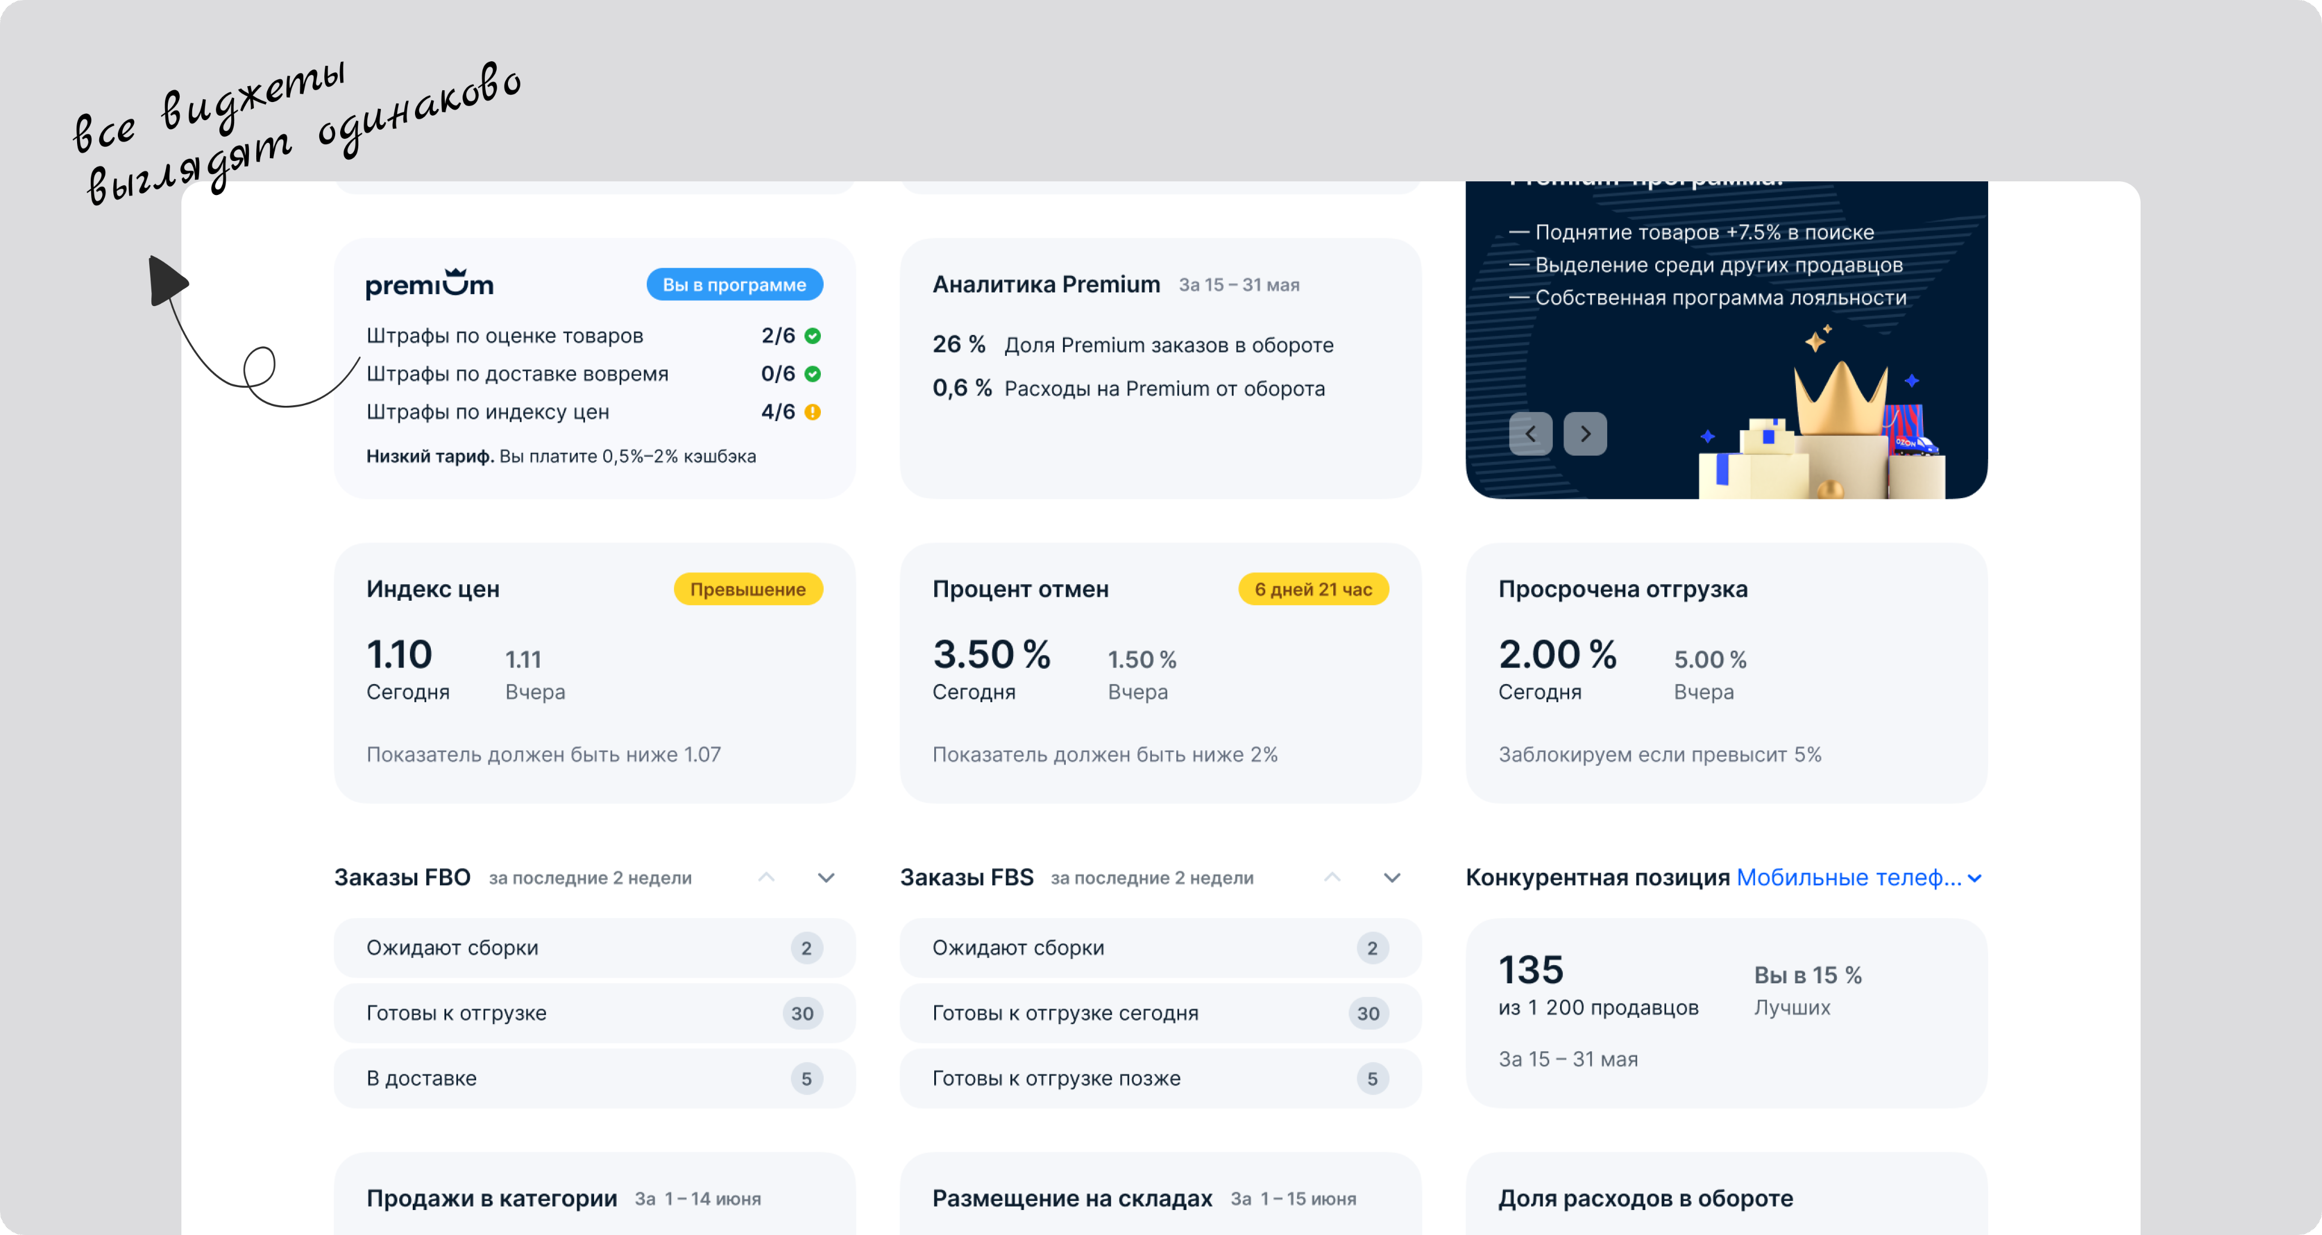2322x1235 pixels.
Task: Open the 'Аналитика Premium' widget
Action: [x=1160, y=368]
